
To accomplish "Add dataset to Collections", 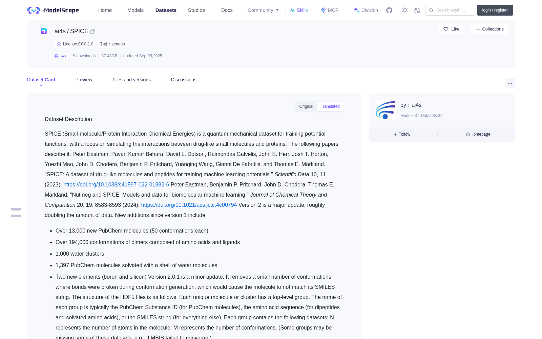I will coord(489,29).
